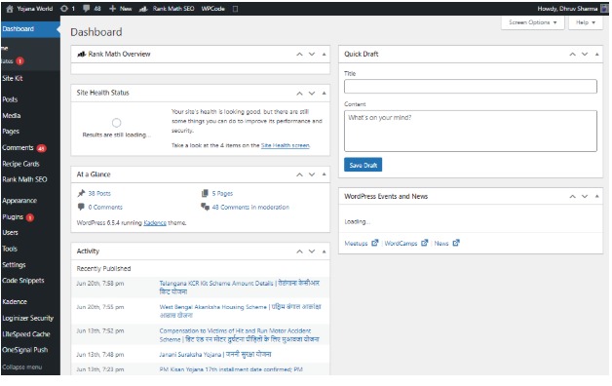This screenshot has height=386, width=612.
Task: Open the Media menu in sidebar
Action: pos(12,116)
